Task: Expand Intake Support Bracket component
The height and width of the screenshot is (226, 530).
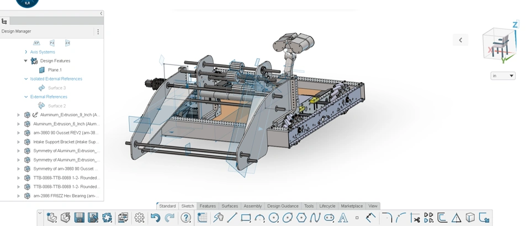Action: pyautogui.click(x=19, y=142)
